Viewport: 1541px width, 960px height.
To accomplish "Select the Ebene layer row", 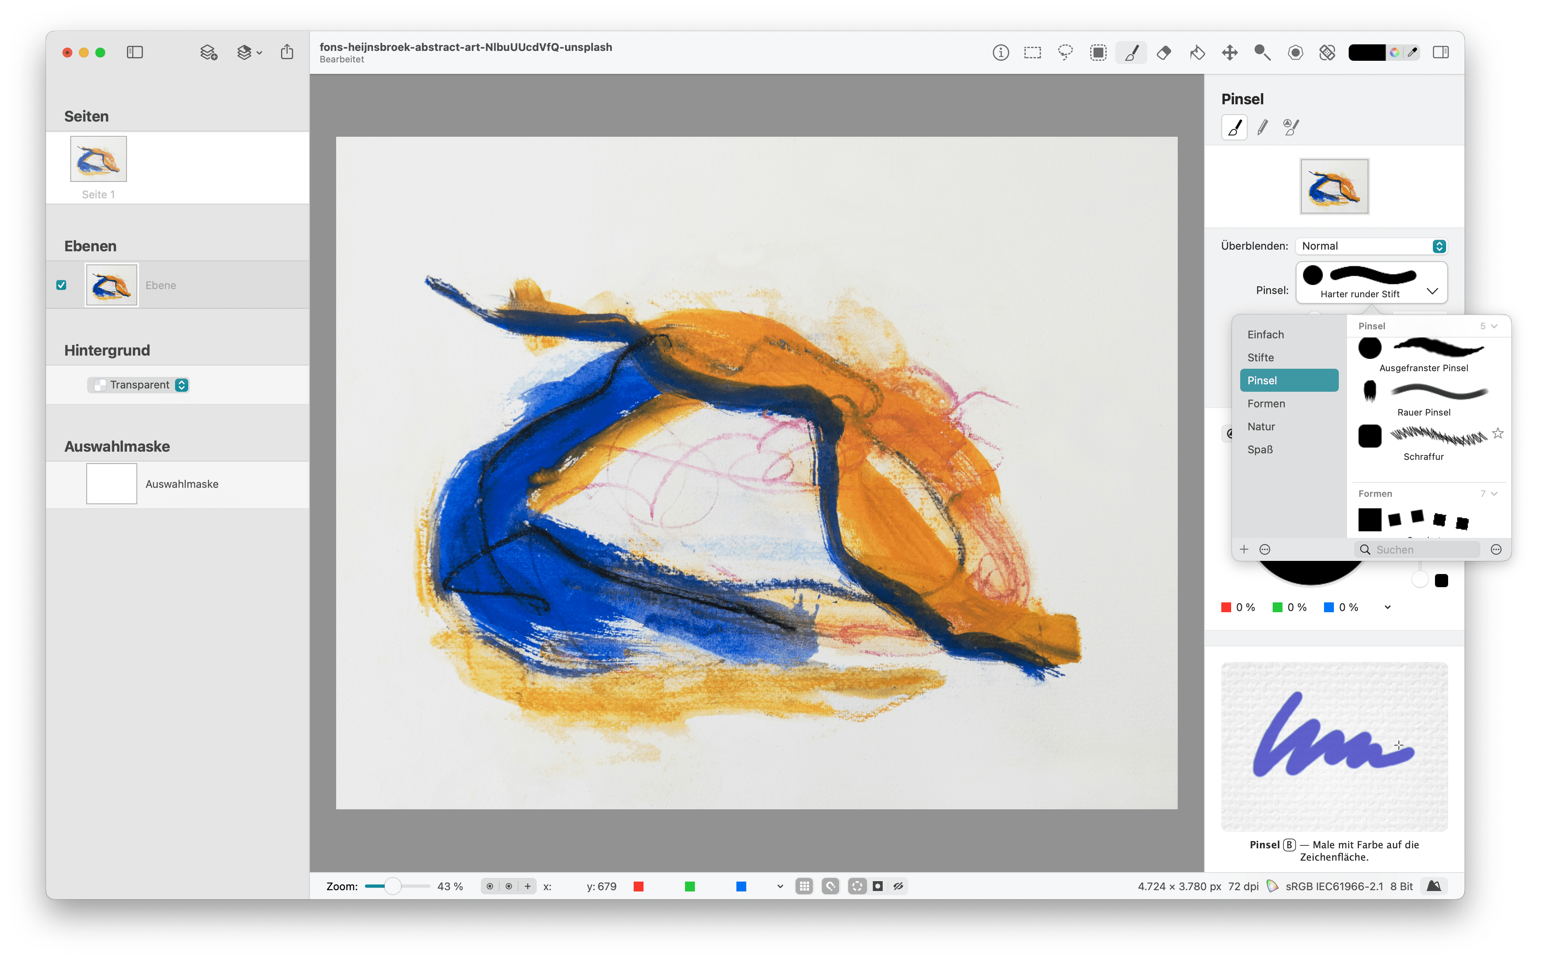I will pyautogui.click(x=177, y=285).
